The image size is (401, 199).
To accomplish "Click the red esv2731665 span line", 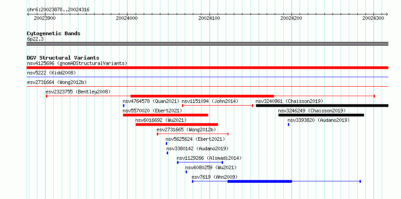I will 192,134.
